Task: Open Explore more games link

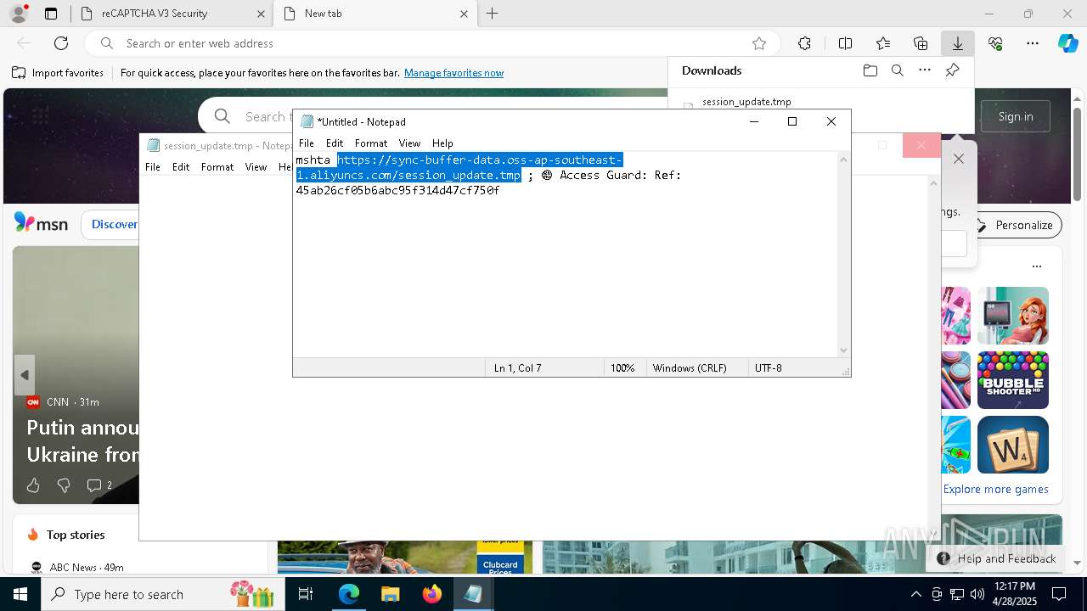Action: (x=995, y=489)
